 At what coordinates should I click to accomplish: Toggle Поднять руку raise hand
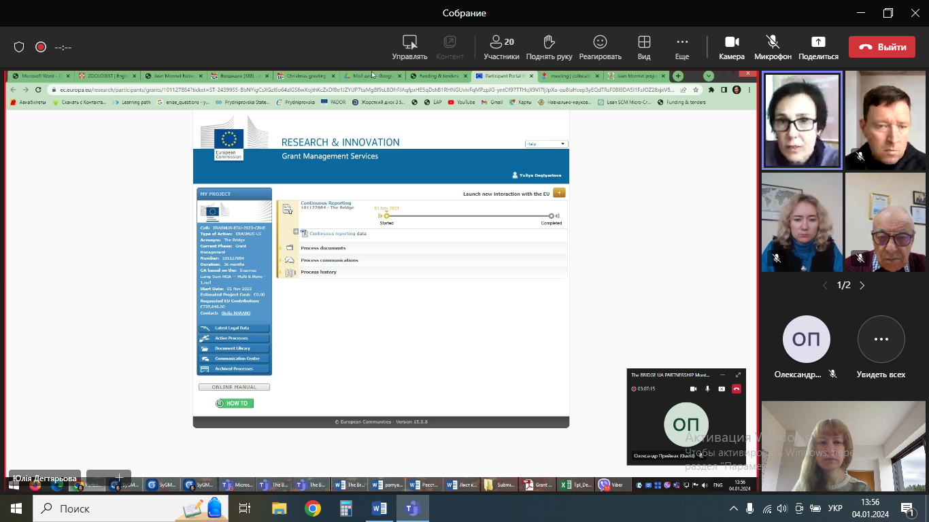(x=549, y=42)
